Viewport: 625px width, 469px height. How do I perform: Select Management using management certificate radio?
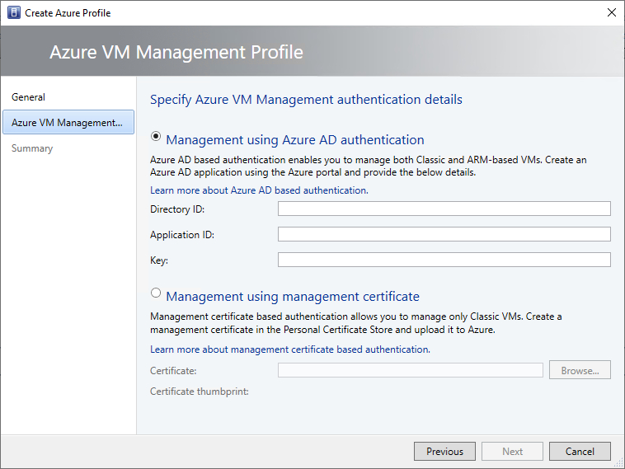(x=156, y=293)
